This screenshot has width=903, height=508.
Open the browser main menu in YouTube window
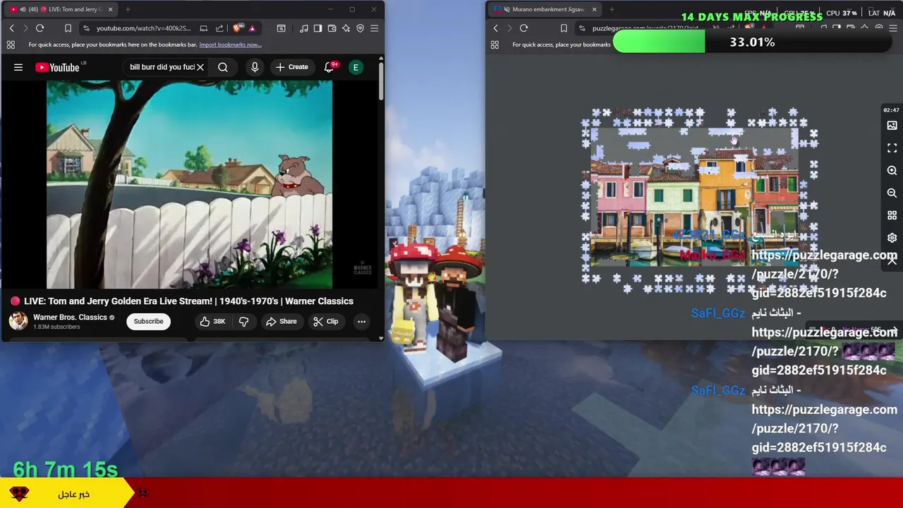[x=374, y=28]
